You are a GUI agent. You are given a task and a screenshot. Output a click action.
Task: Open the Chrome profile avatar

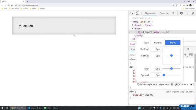pos(190,5)
